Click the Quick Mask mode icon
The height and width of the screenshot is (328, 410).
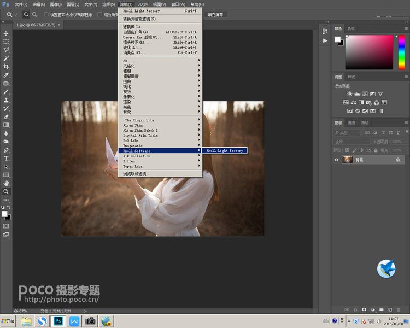click(x=6, y=226)
